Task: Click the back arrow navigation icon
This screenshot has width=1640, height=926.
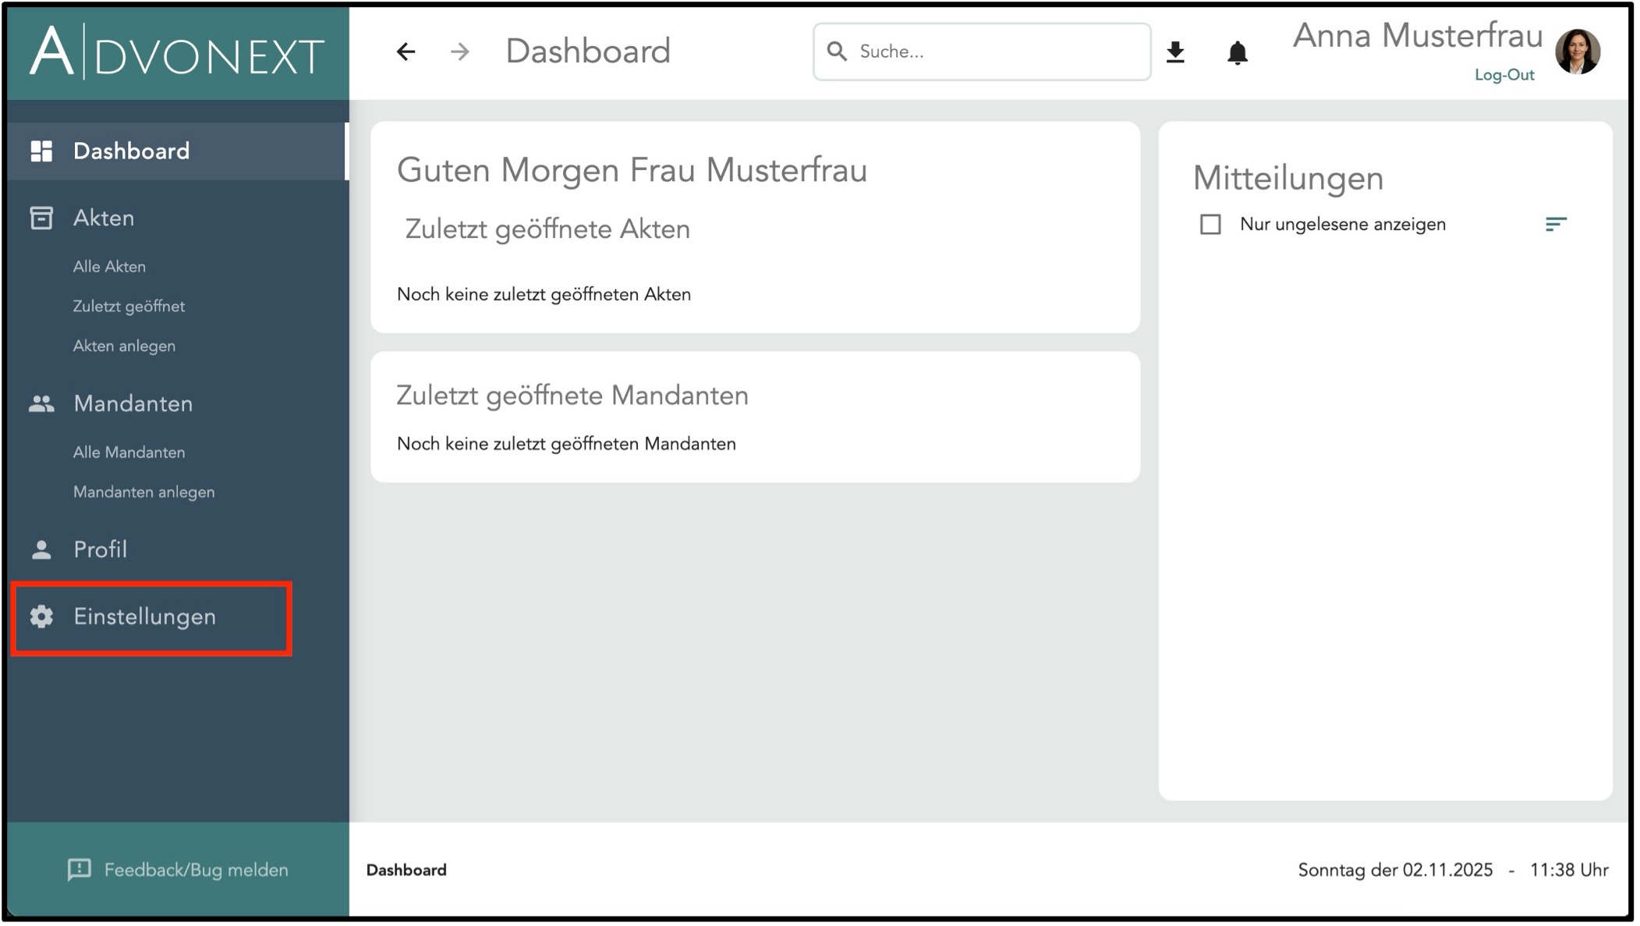Action: tap(406, 52)
